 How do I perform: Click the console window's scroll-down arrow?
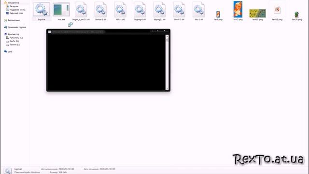click(167, 88)
